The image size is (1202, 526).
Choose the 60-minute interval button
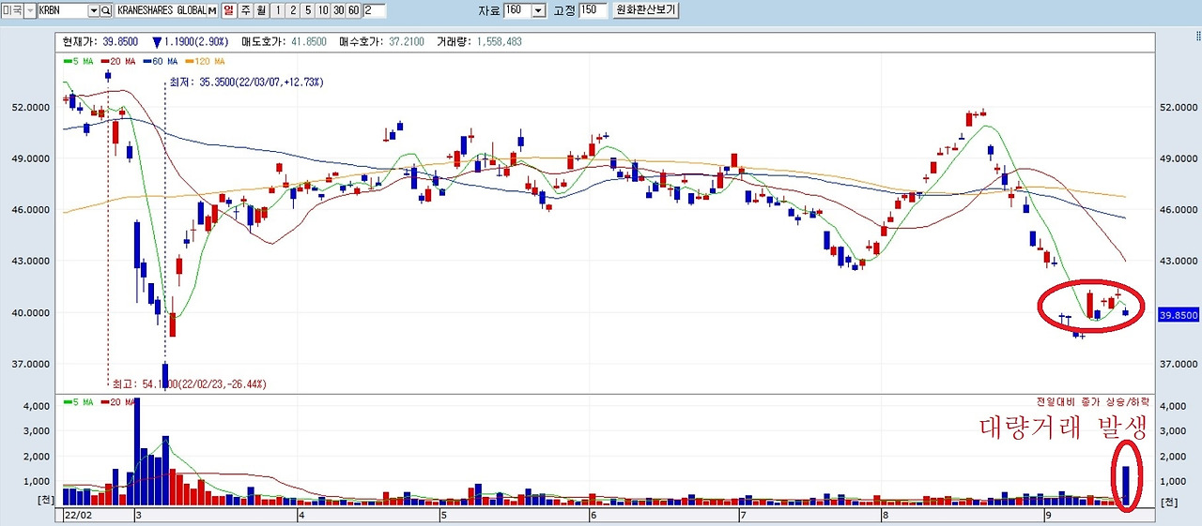pos(354,10)
